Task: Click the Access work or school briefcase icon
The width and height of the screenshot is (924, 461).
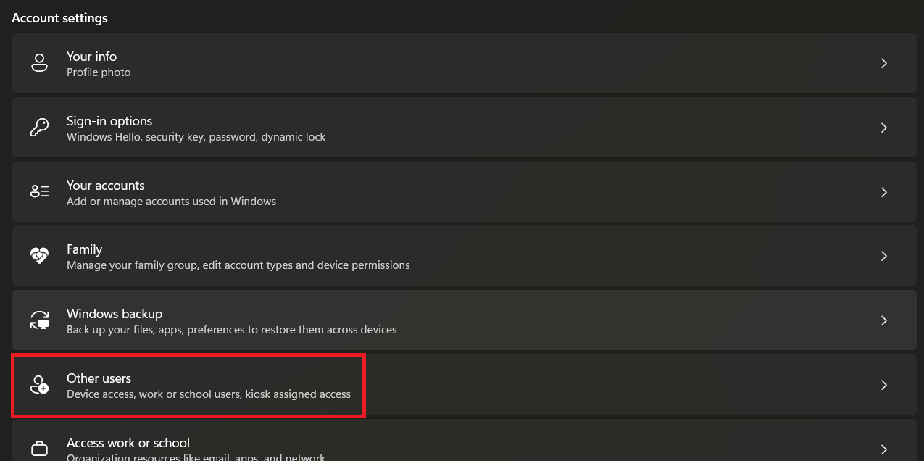Action: 39,449
